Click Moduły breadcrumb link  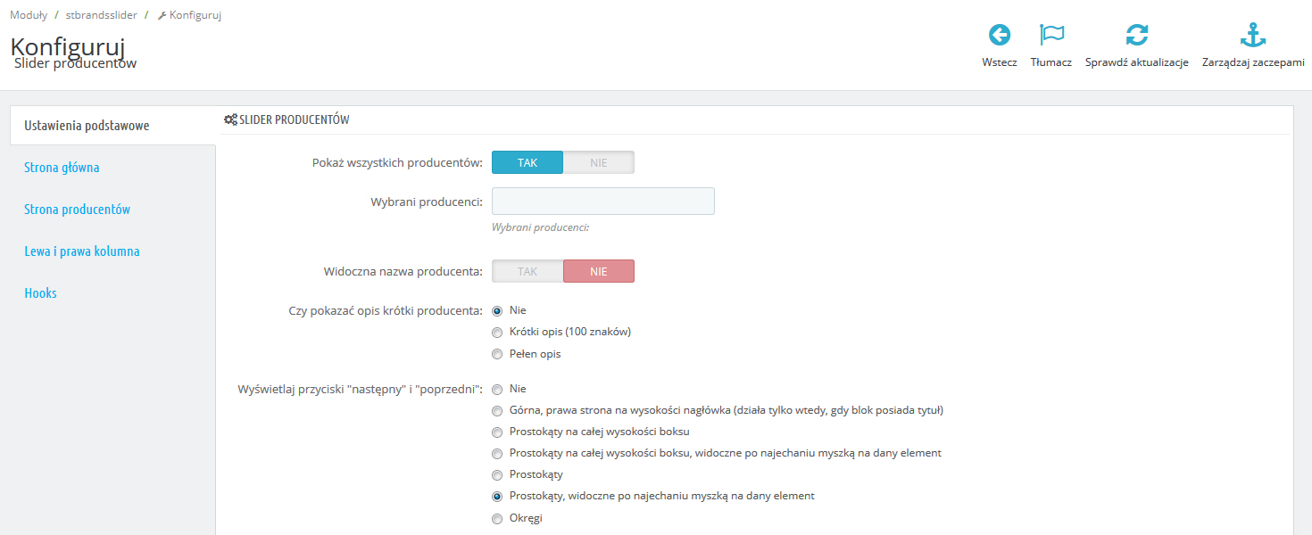29,15
